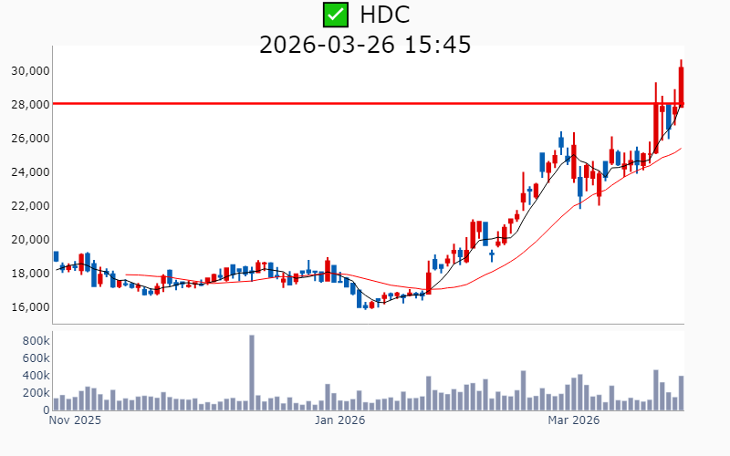Click the tallest volume bar in the histogram
This screenshot has width=730, height=456.
(252, 372)
